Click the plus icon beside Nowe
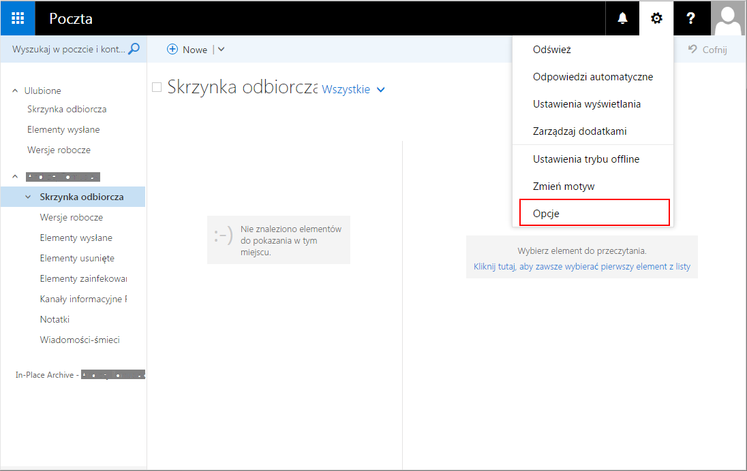This screenshot has height=471, width=747. [172, 49]
